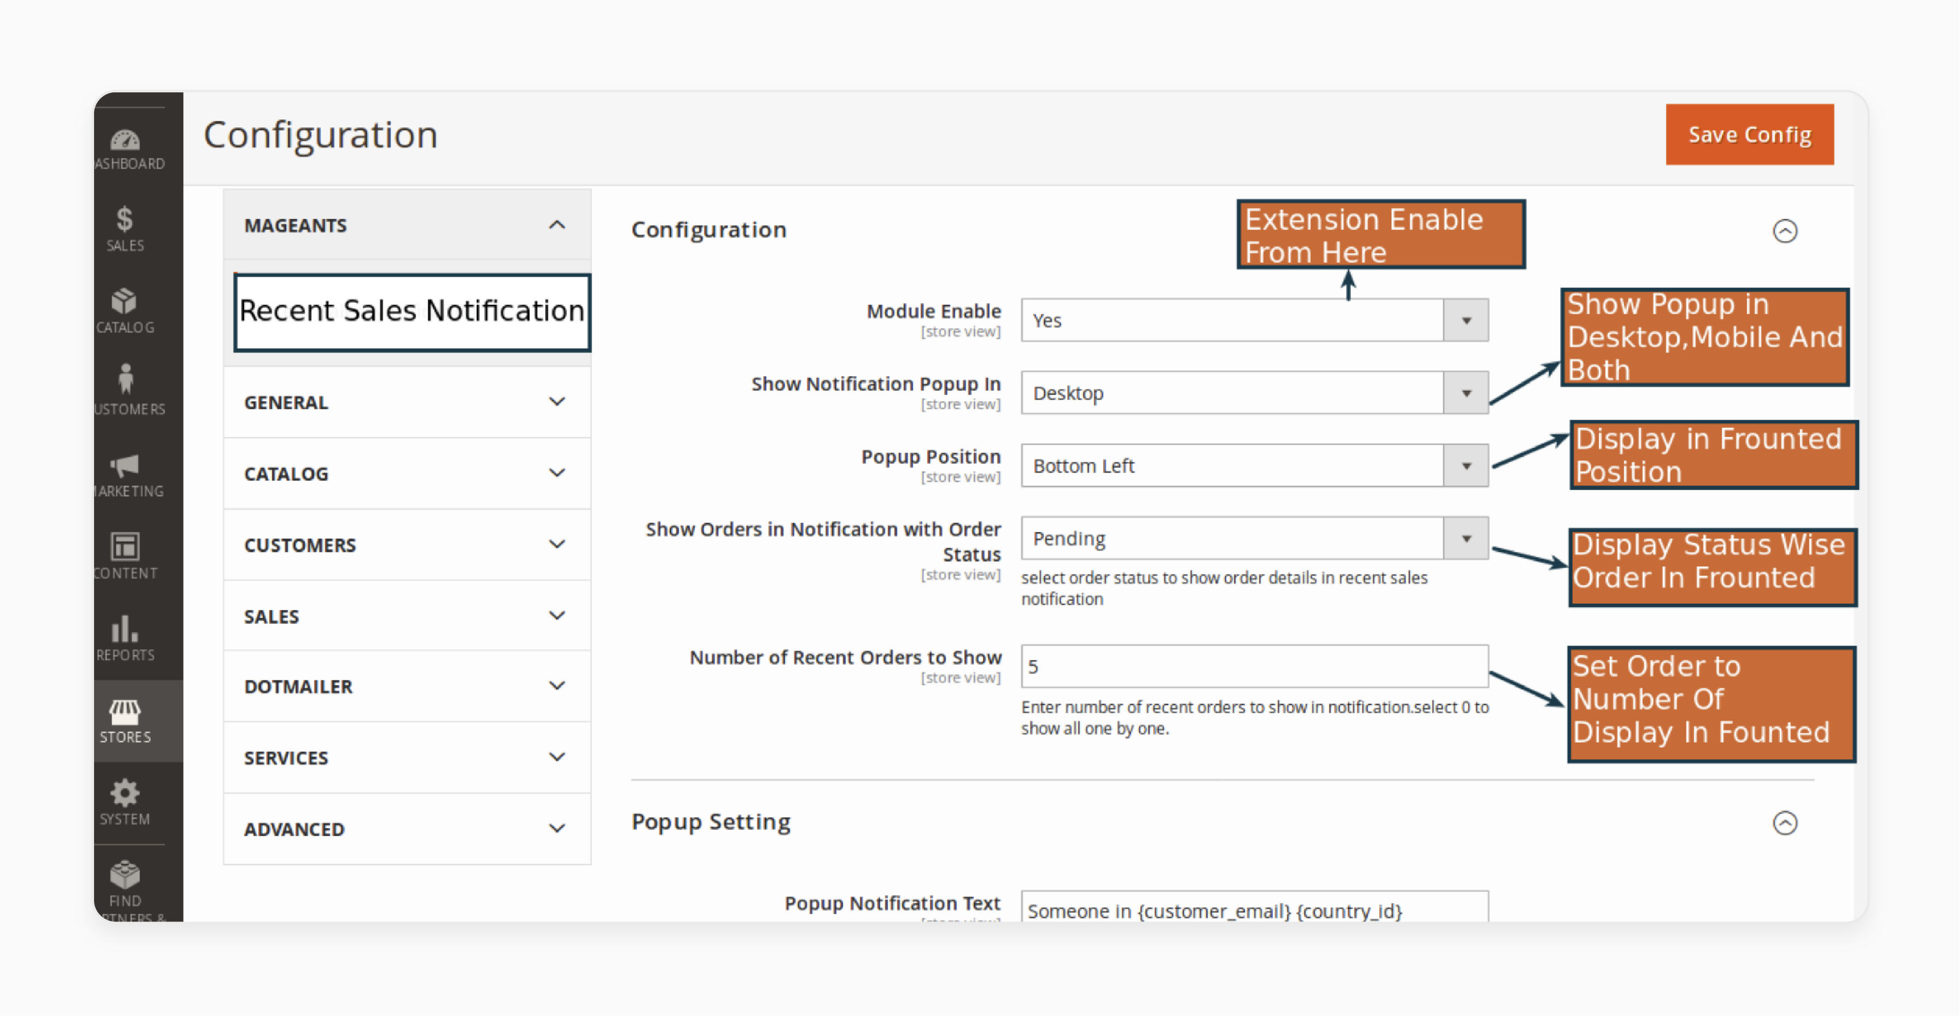Select Recent Sales Notification menu item
The width and height of the screenshot is (1960, 1016).
click(x=412, y=312)
